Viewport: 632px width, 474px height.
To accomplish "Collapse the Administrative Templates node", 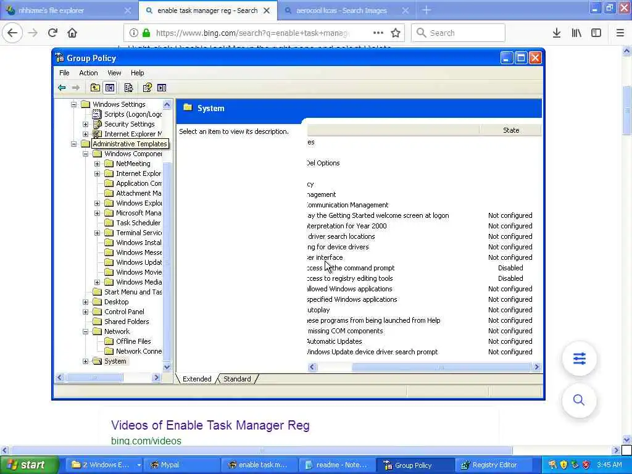I will [74, 144].
